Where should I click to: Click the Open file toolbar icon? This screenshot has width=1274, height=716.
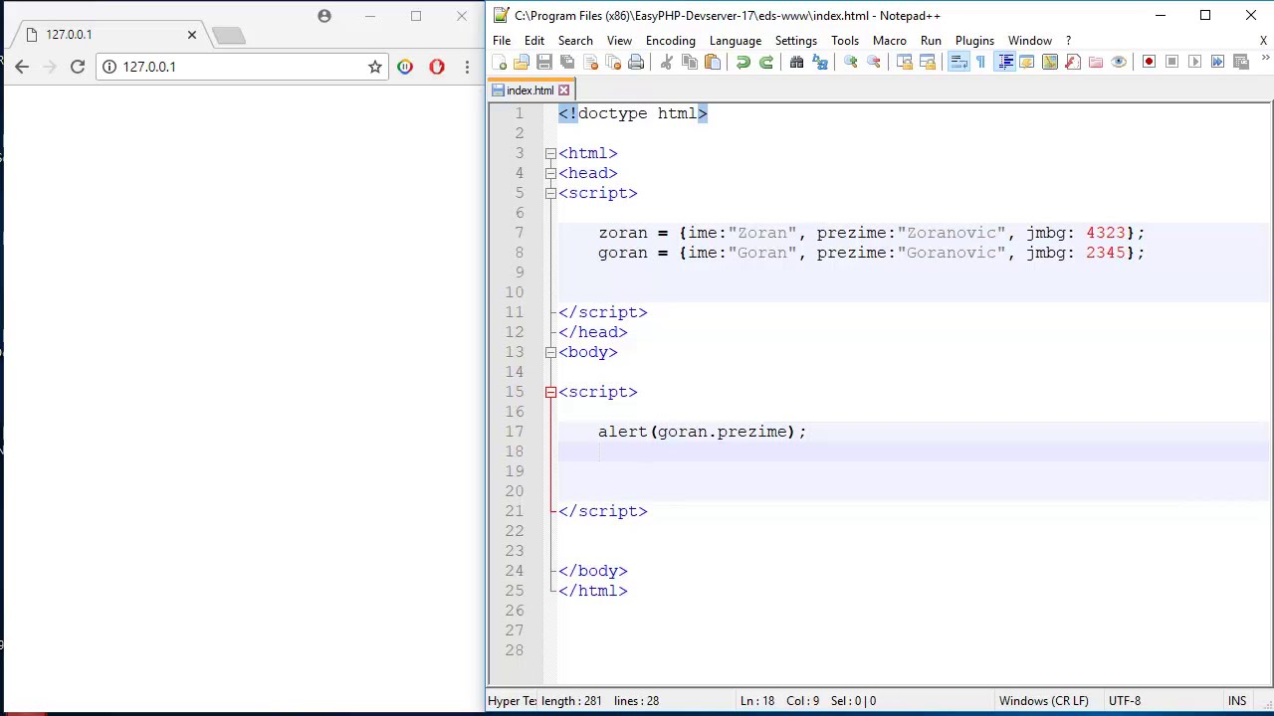[x=522, y=62]
